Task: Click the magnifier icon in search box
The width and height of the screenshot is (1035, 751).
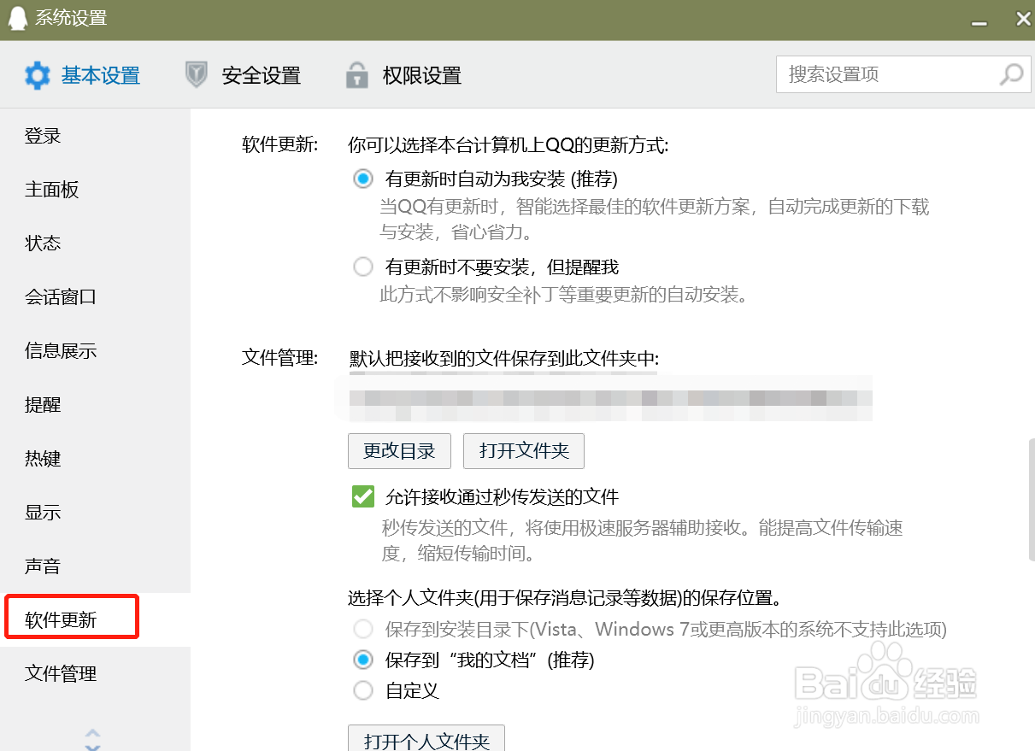Action: [x=1011, y=74]
